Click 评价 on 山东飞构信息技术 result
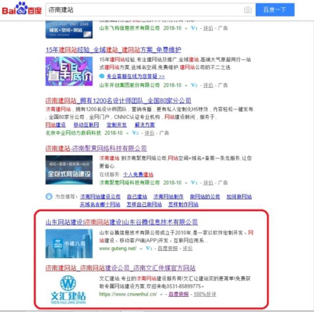Image resolution: width=314 pixels, height=312 pixels. (x=208, y=28)
